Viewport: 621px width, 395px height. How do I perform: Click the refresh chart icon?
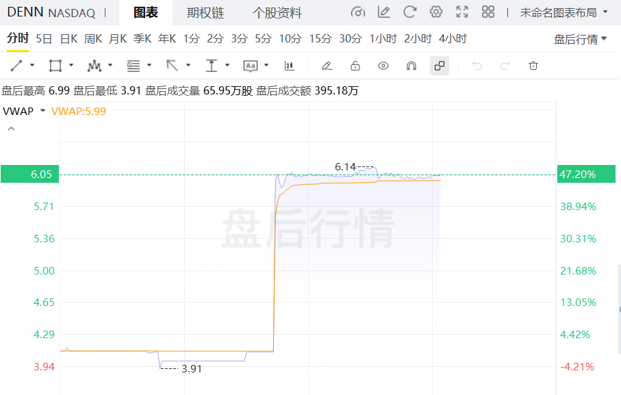[410, 12]
